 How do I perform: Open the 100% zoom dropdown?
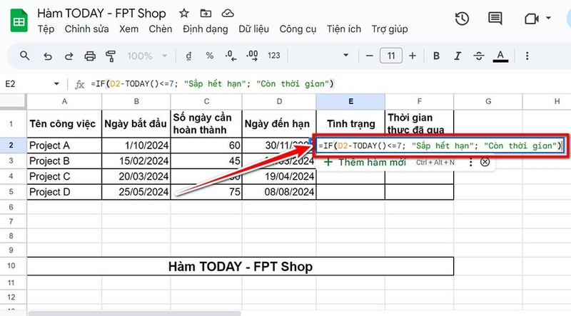click(x=147, y=56)
